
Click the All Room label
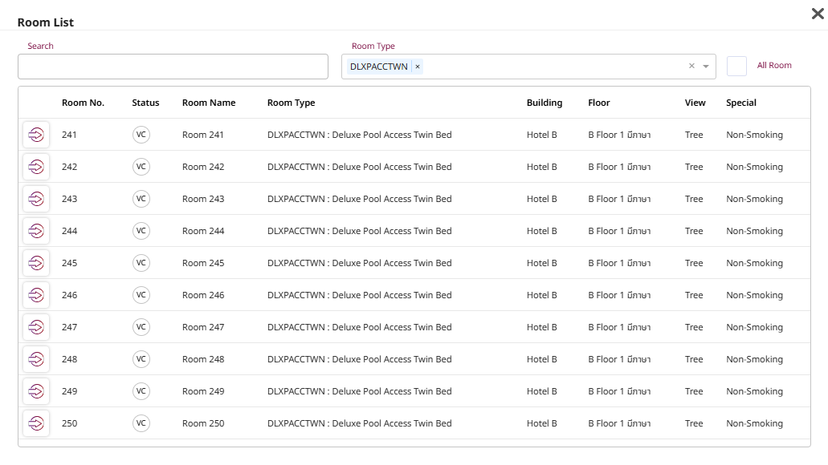(774, 66)
